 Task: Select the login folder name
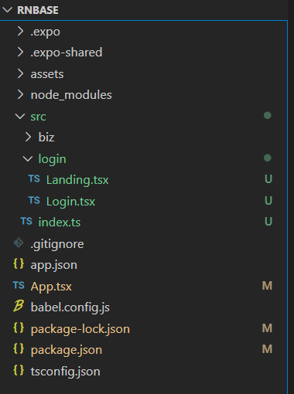click(x=53, y=159)
